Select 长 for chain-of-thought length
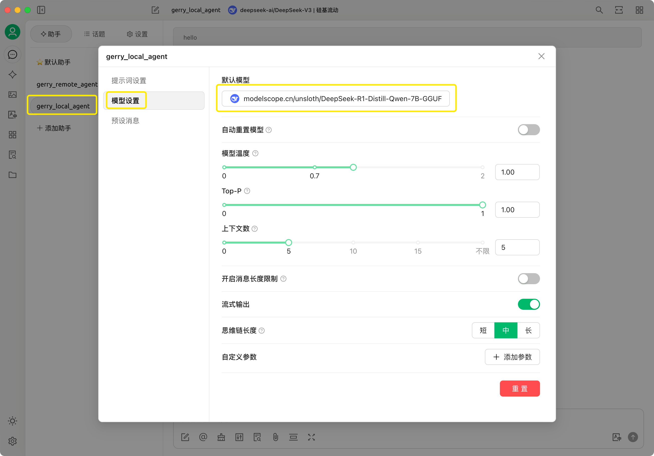Viewport: 654px width, 456px height. click(x=528, y=330)
